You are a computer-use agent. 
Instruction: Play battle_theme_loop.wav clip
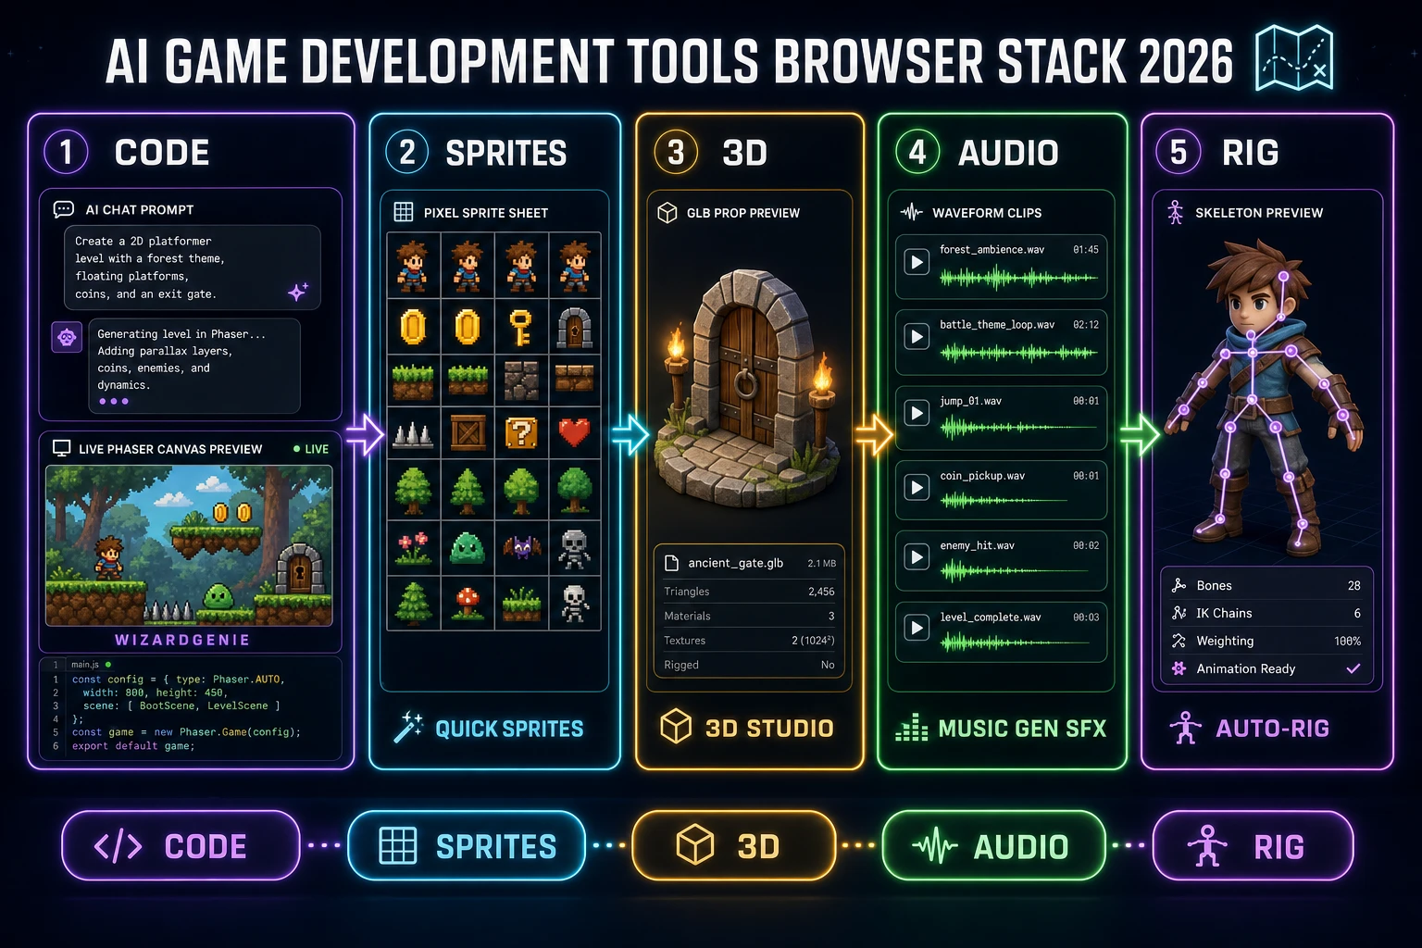coord(917,337)
